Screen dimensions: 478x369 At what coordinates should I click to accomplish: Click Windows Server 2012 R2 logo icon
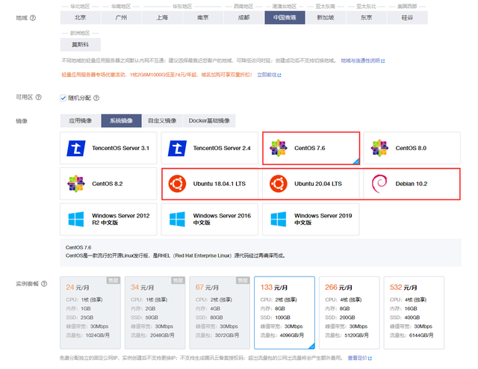(76, 220)
